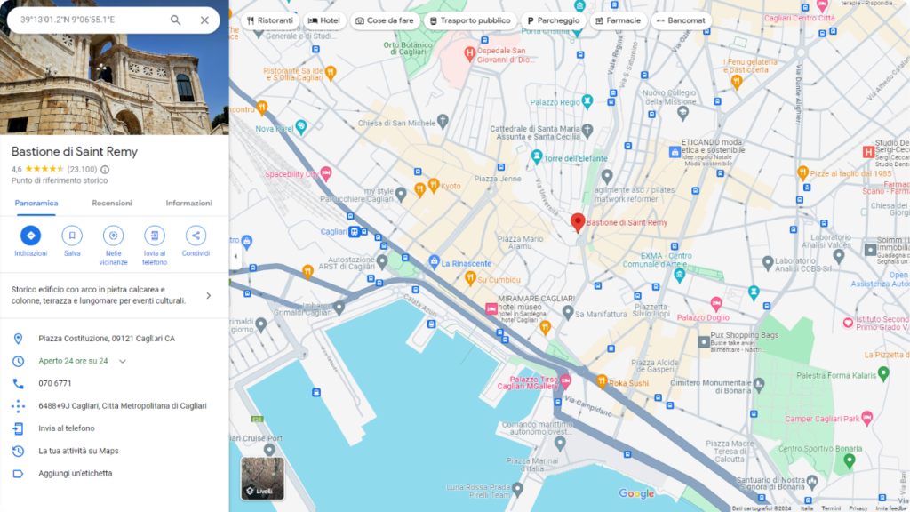Click the Nova Karel marker
The image size is (910, 512).
point(300,126)
